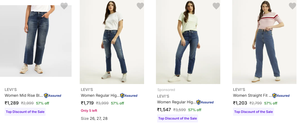Click heart icon on ₹1,719 jeans

140,6
